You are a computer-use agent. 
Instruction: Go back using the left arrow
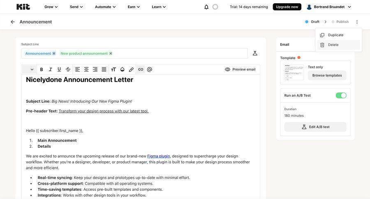[x=13, y=22]
